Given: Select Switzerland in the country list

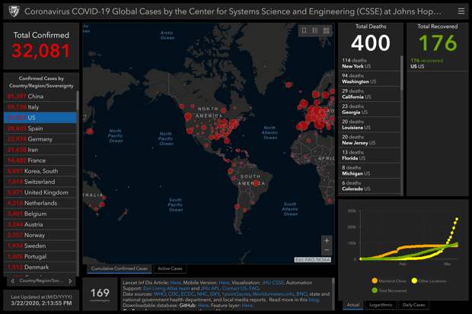Looking at the screenshot, I should (x=40, y=182).
